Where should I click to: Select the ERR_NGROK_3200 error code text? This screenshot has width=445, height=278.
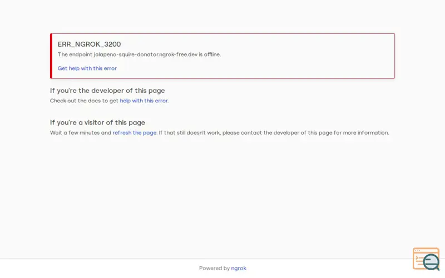[x=89, y=44]
